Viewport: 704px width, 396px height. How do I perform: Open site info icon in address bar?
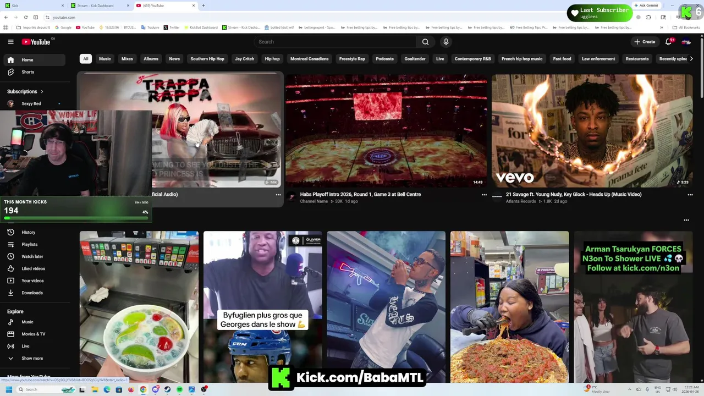(48, 17)
